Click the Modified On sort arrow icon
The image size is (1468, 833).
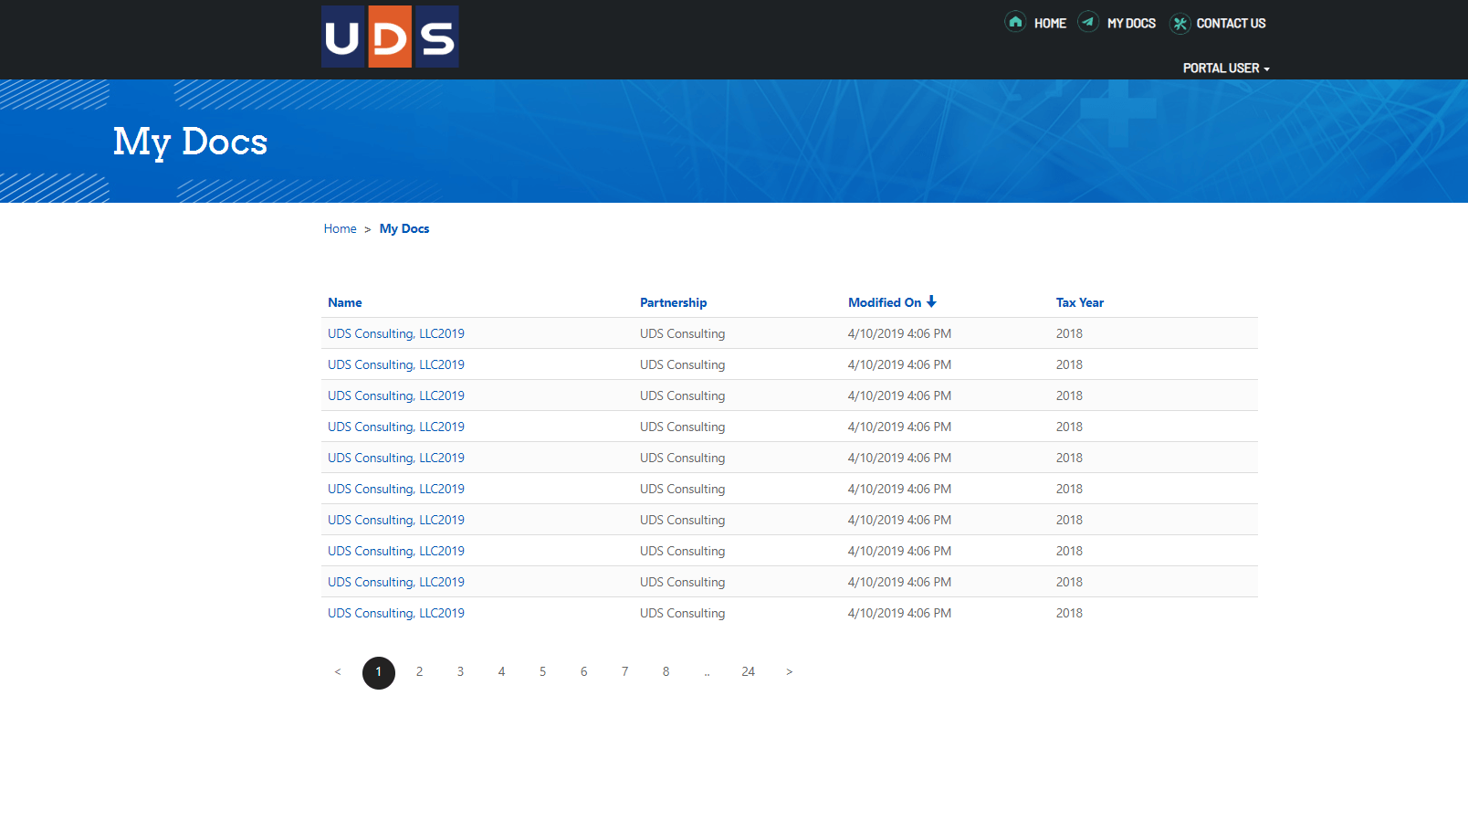[932, 301]
